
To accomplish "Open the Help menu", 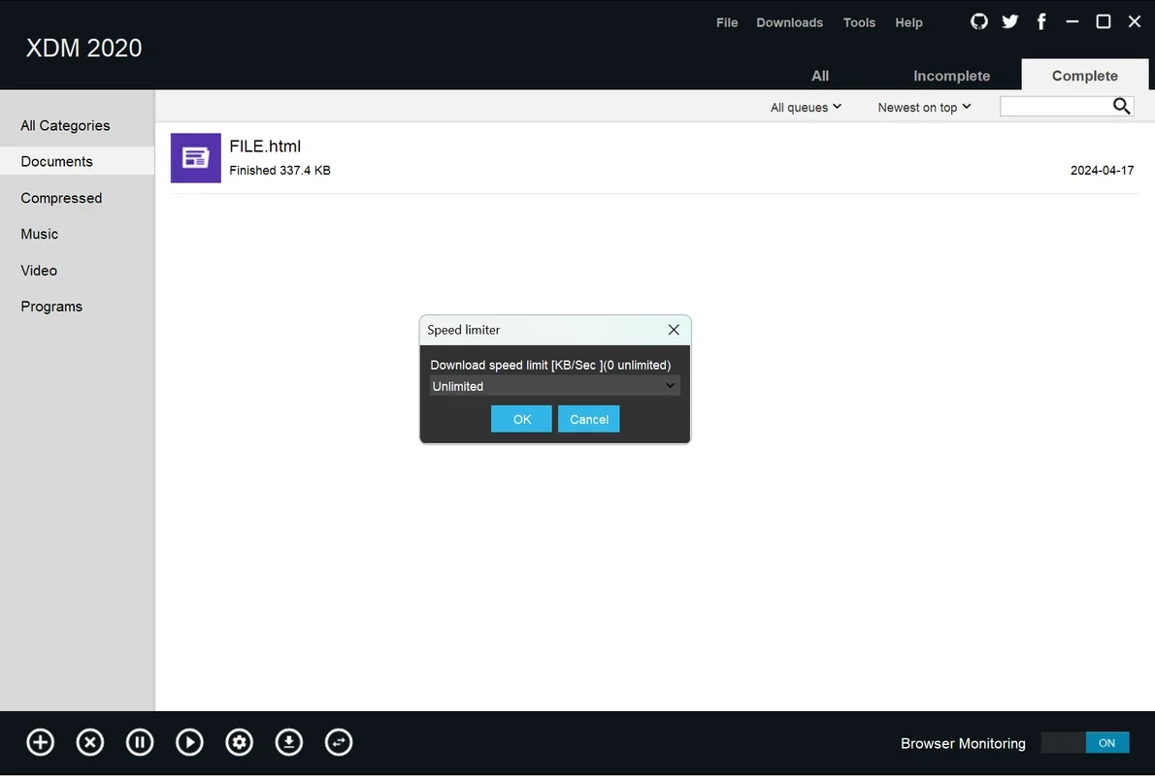I will click(908, 23).
